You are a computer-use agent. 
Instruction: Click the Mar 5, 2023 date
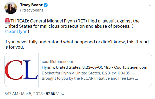(32, 94)
